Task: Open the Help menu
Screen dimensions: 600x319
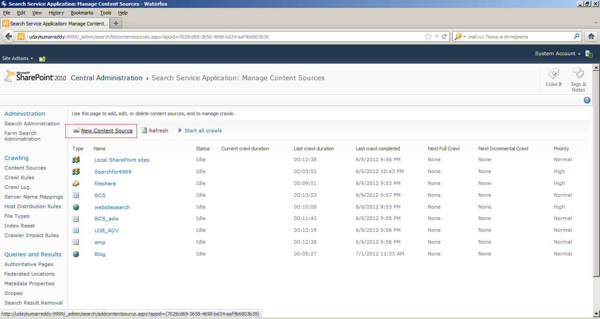Action: click(x=123, y=13)
